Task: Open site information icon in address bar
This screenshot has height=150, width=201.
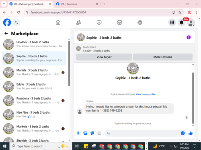Action: click(27, 12)
